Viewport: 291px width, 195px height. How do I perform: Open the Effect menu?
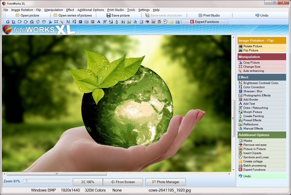70,10
